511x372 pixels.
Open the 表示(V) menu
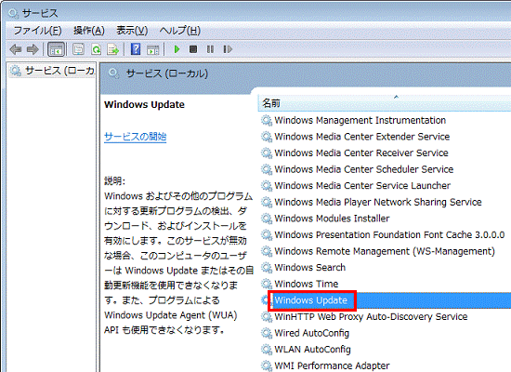pos(132,31)
